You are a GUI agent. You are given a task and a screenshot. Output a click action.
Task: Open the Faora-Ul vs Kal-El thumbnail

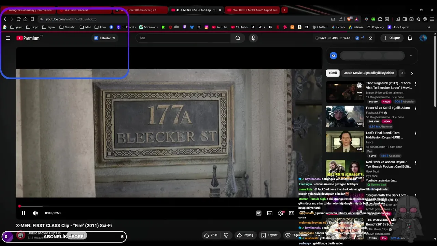coord(345,117)
